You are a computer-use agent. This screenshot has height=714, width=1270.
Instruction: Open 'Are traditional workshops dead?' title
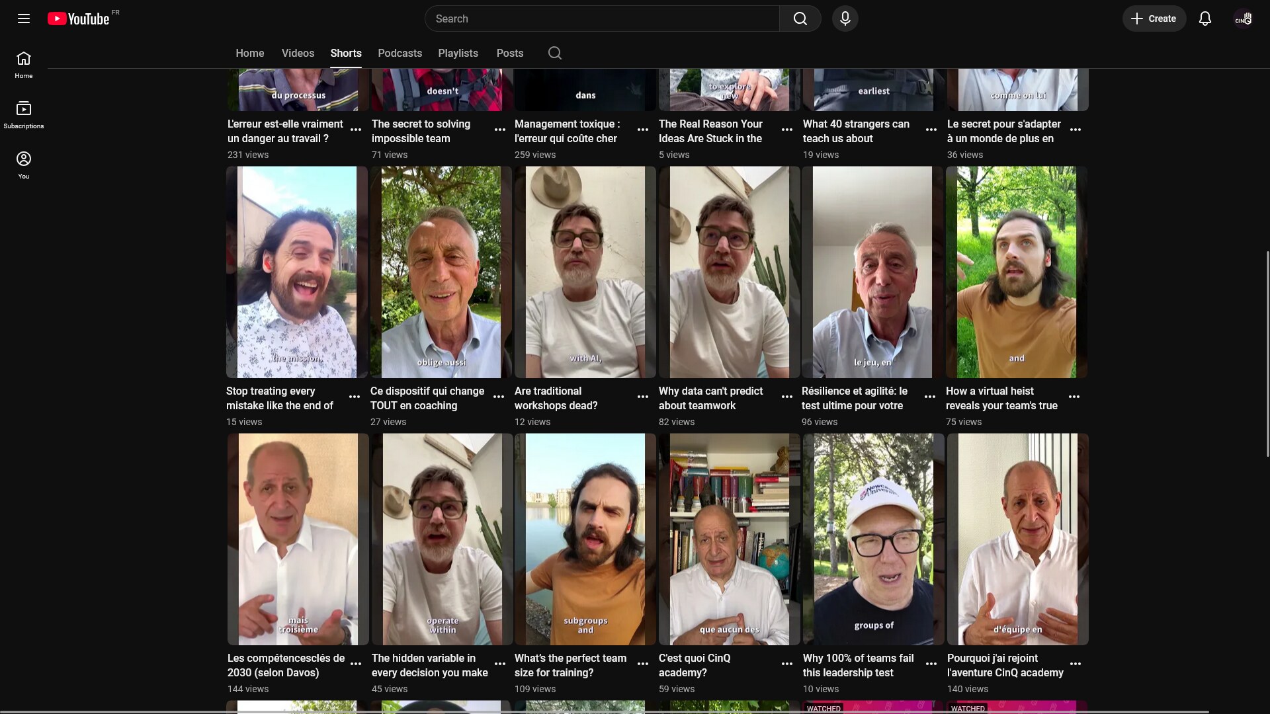(556, 398)
